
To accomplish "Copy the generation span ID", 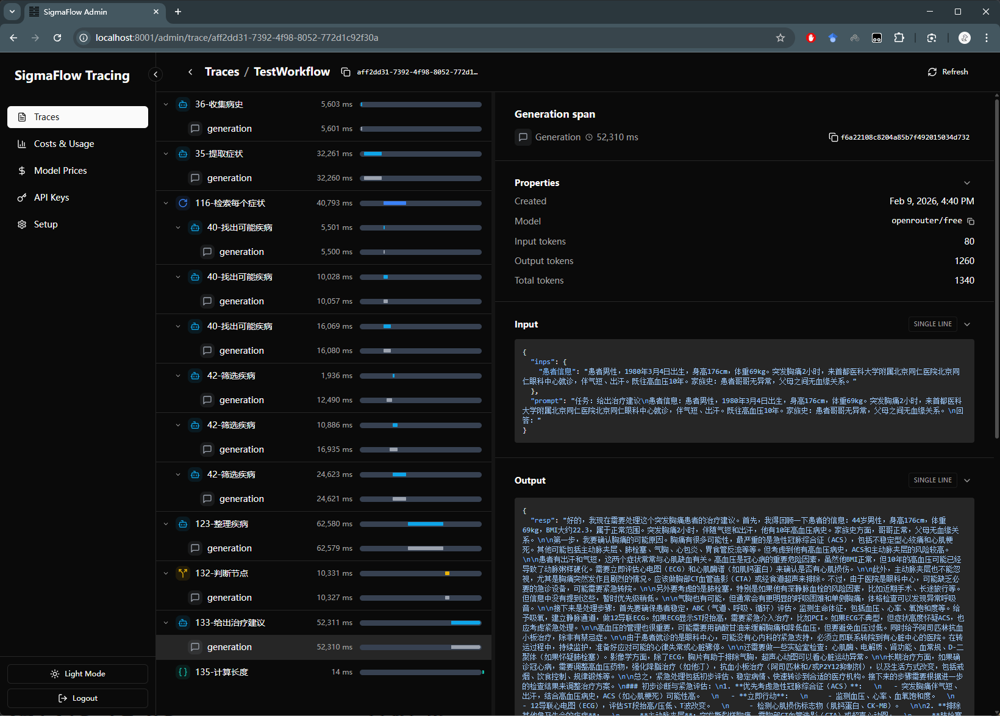I will click(833, 137).
